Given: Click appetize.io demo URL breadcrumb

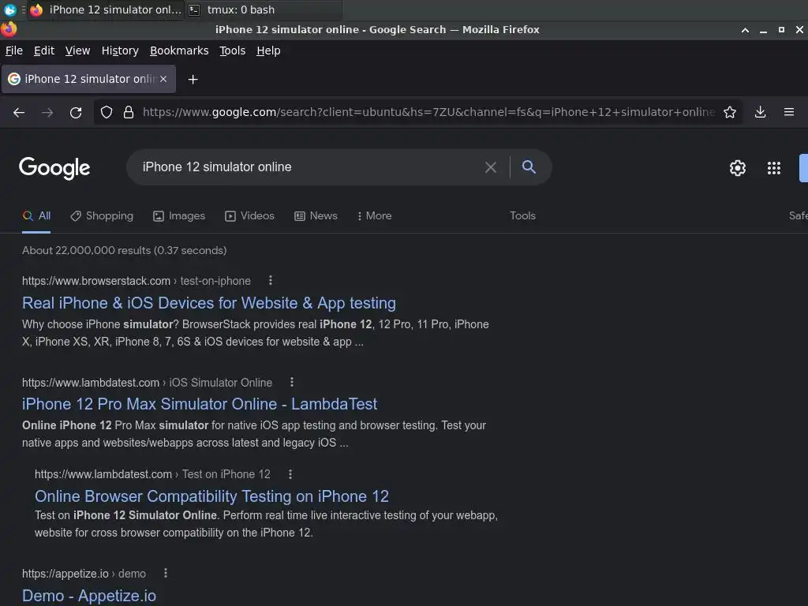Looking at the screenshot, I should [84, 574].
